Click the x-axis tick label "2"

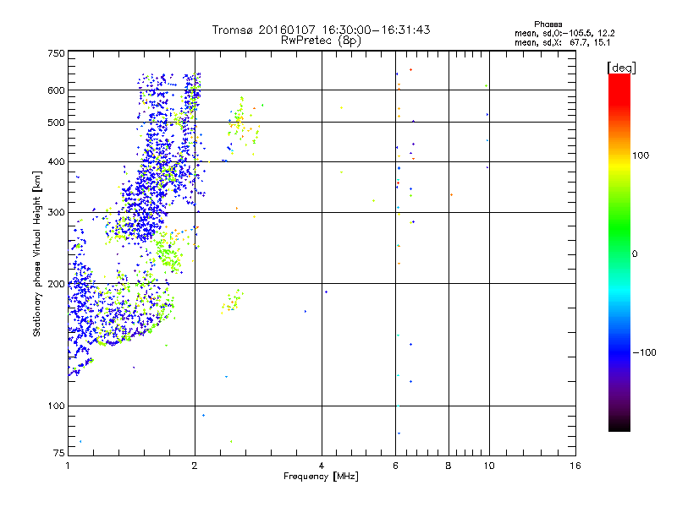195,466
